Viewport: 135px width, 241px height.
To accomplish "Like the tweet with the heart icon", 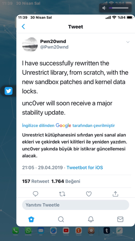I will click(x=89, y=194).
